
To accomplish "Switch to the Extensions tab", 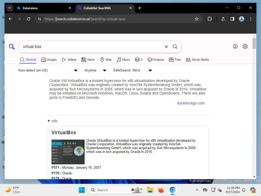I will point(44,8).
